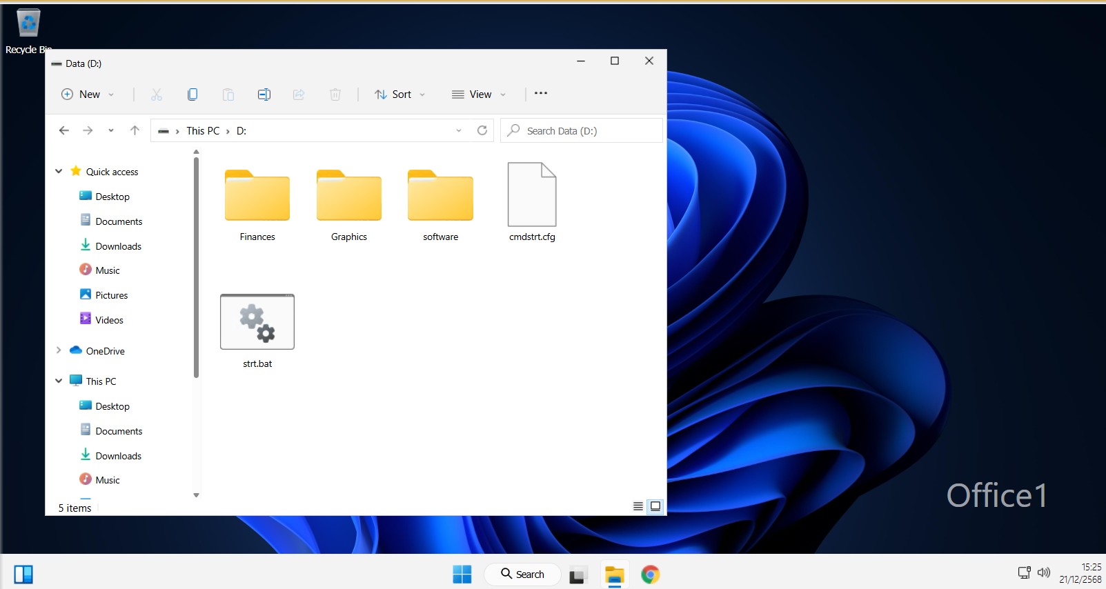The image size is (1106, 589).
Task: Open the Sort menu
Action: [x=400, y=94]
